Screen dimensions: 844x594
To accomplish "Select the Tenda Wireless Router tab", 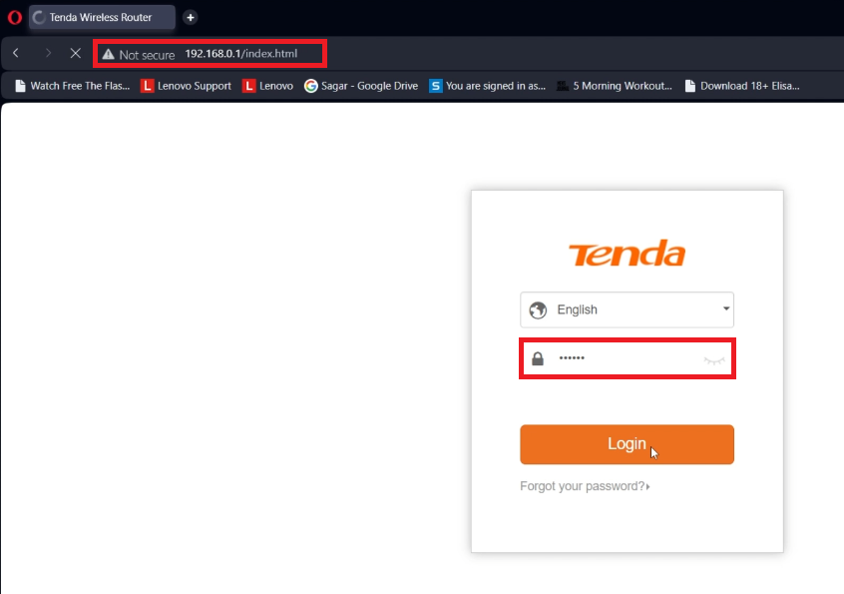I will tap(103, 17).
